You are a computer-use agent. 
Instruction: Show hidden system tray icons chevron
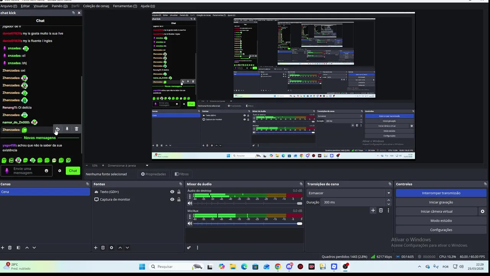point(420,267)
